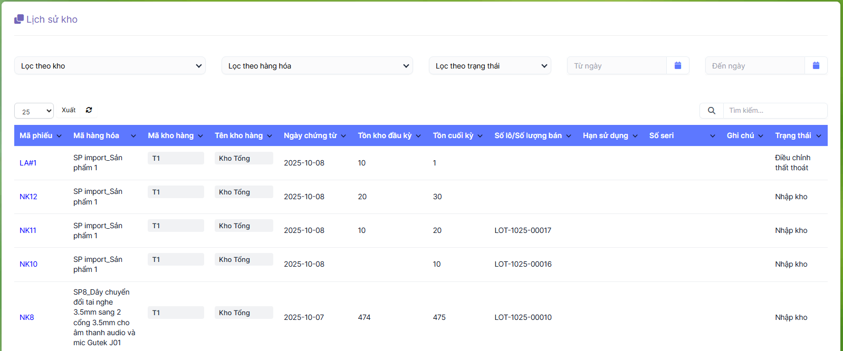Change the 25 rows-per-page selector
The width and height of the screenshot is (843, 351).
tap(34, 111)
